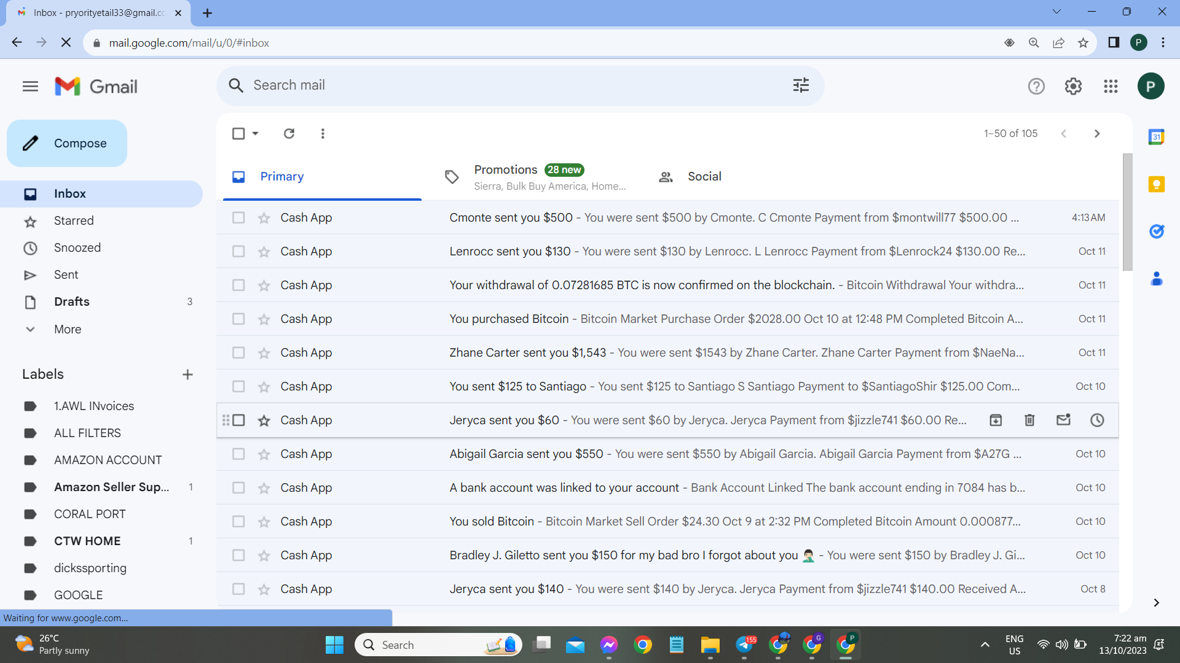This screenshot has width=1180, height=663.
Task: Open the select-all dropdown arrow
Action: 255,133
